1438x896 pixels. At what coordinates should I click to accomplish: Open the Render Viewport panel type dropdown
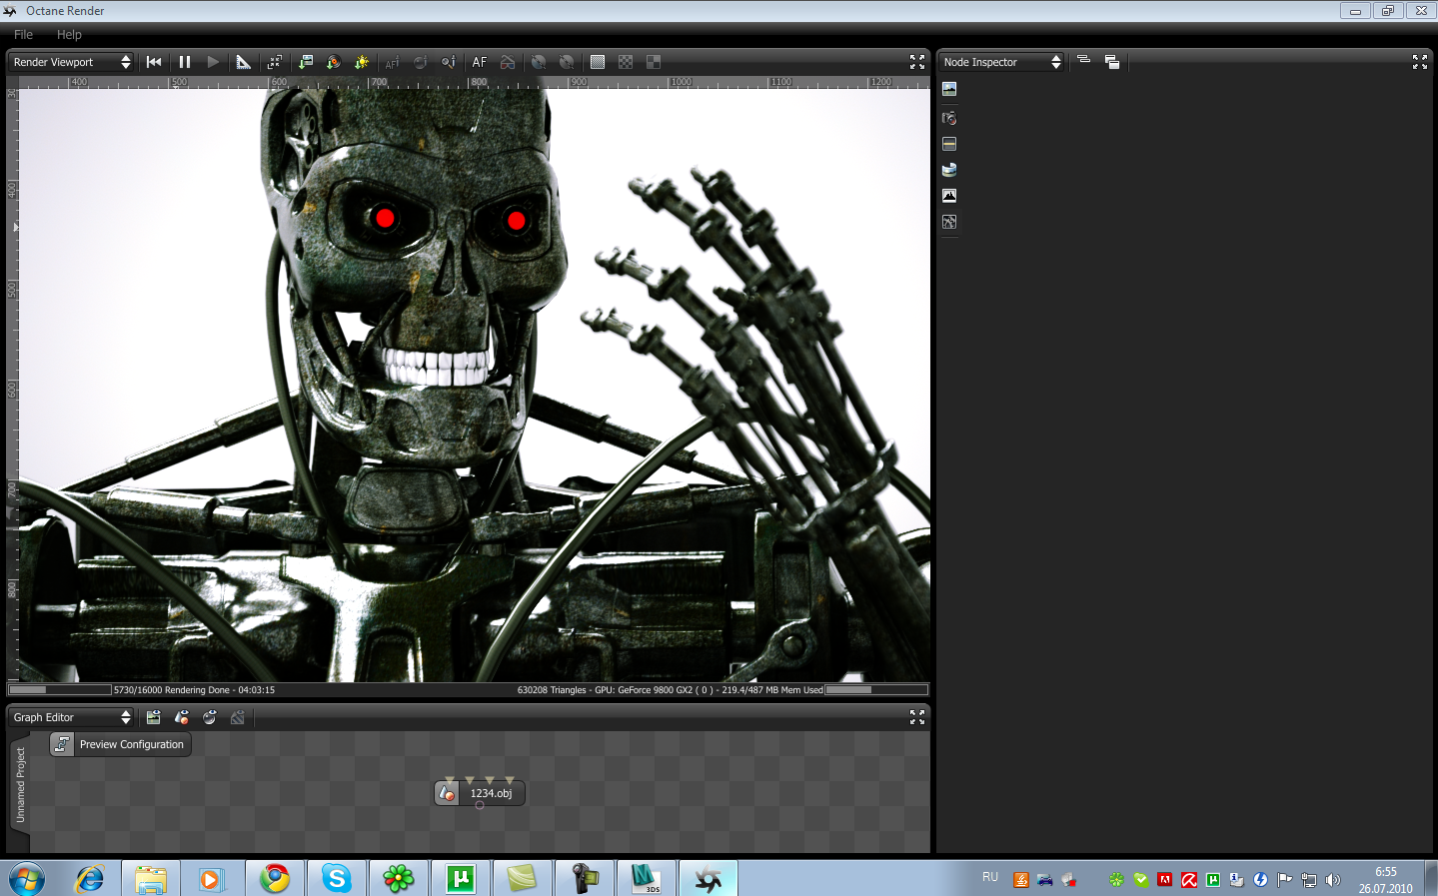tap(72, 62)
